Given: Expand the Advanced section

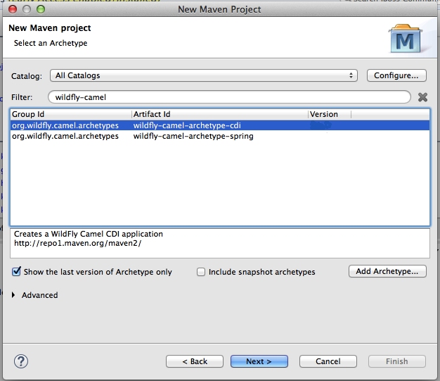Looking at the screenshot, I should pyautogui.click(x=13, y=295).
